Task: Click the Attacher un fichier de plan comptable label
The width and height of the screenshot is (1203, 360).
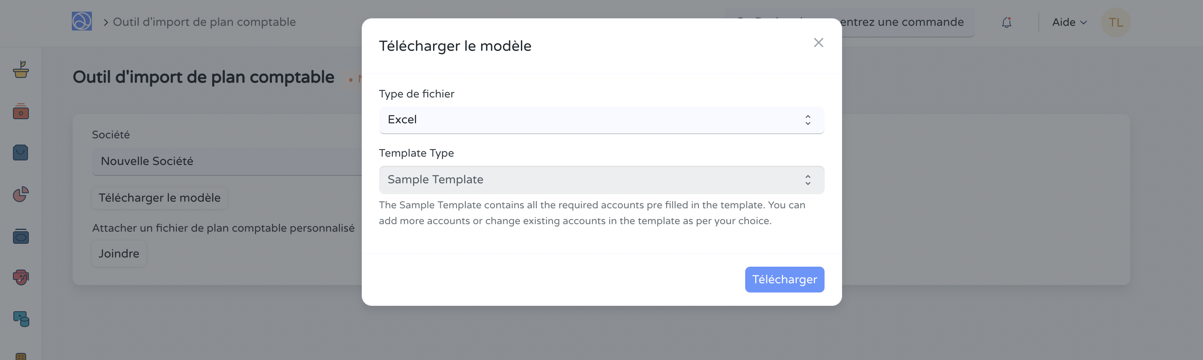Action: point(223,228)
